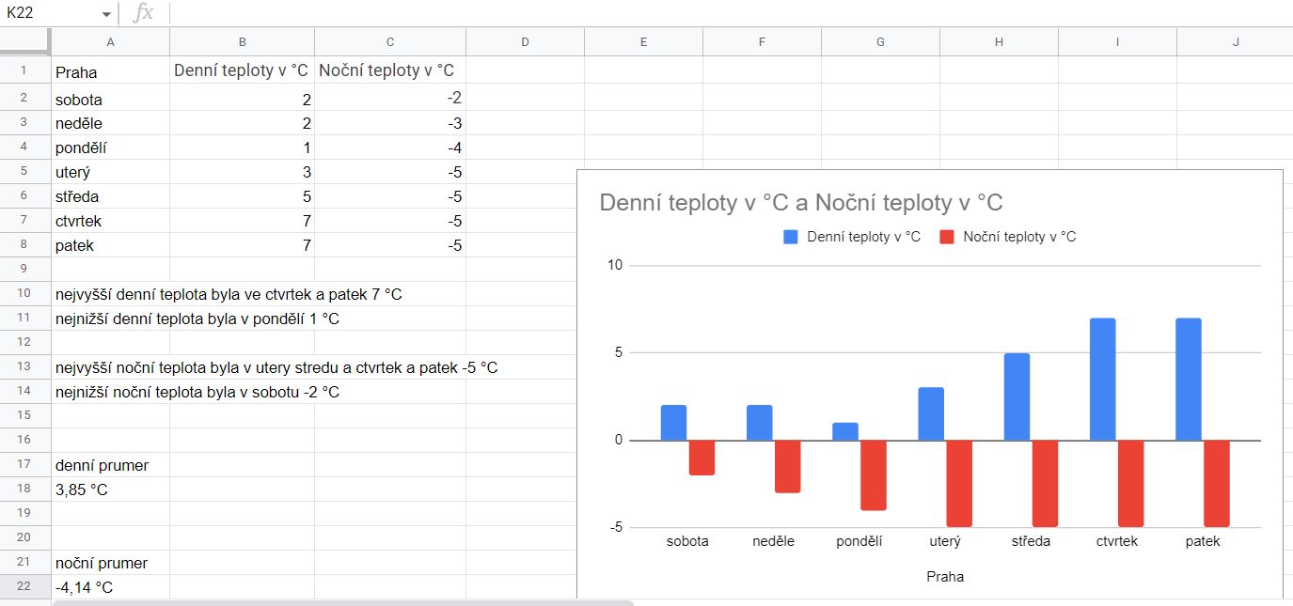Select the -4,14 °C cell

(x=111, y=587)
